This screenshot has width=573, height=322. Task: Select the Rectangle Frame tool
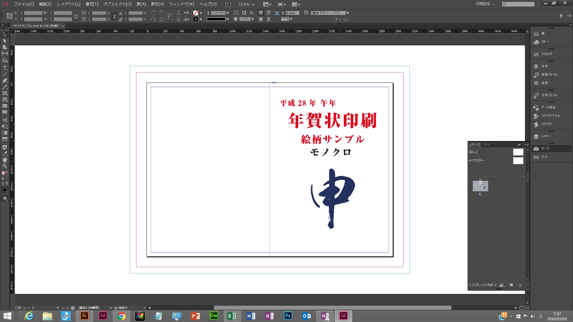(5, 93)
